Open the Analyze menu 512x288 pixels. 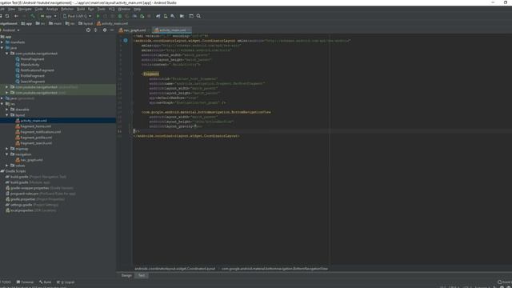click(52, 9)
